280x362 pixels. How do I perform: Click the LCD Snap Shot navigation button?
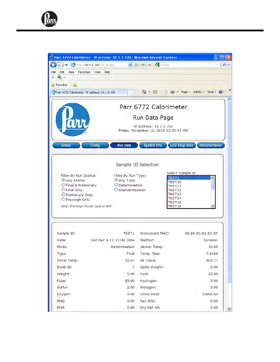tap(182, 145)
